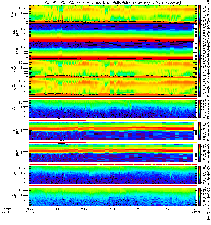
Task: Click the segmented red bar above thd peif panel
Action: click(113, 164)
